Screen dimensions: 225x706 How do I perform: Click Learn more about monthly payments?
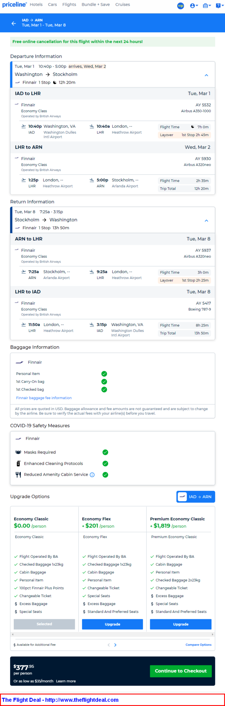click(66, 681)
